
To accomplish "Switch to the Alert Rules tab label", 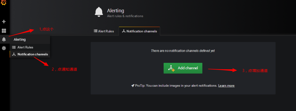I will (x=106, y=31).
